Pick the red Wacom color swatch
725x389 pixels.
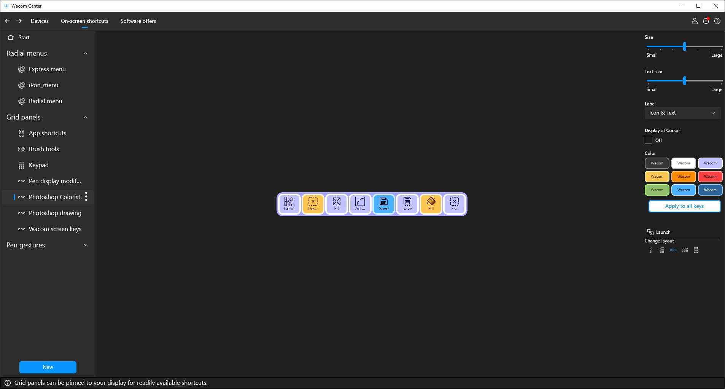pyautogui.click(x=710, y=177)
